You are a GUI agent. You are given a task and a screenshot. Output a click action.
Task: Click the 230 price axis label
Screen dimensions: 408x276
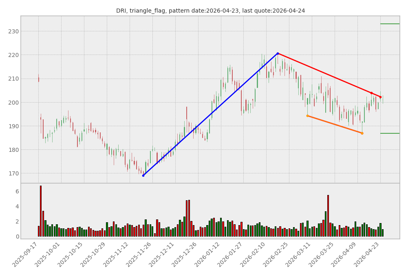[13, 31]
